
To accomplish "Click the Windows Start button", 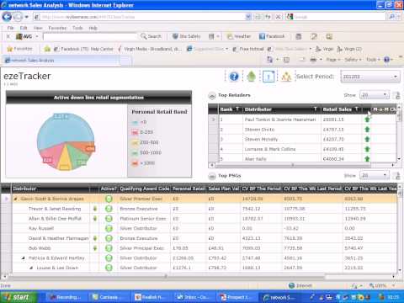I will pos(19,297).
